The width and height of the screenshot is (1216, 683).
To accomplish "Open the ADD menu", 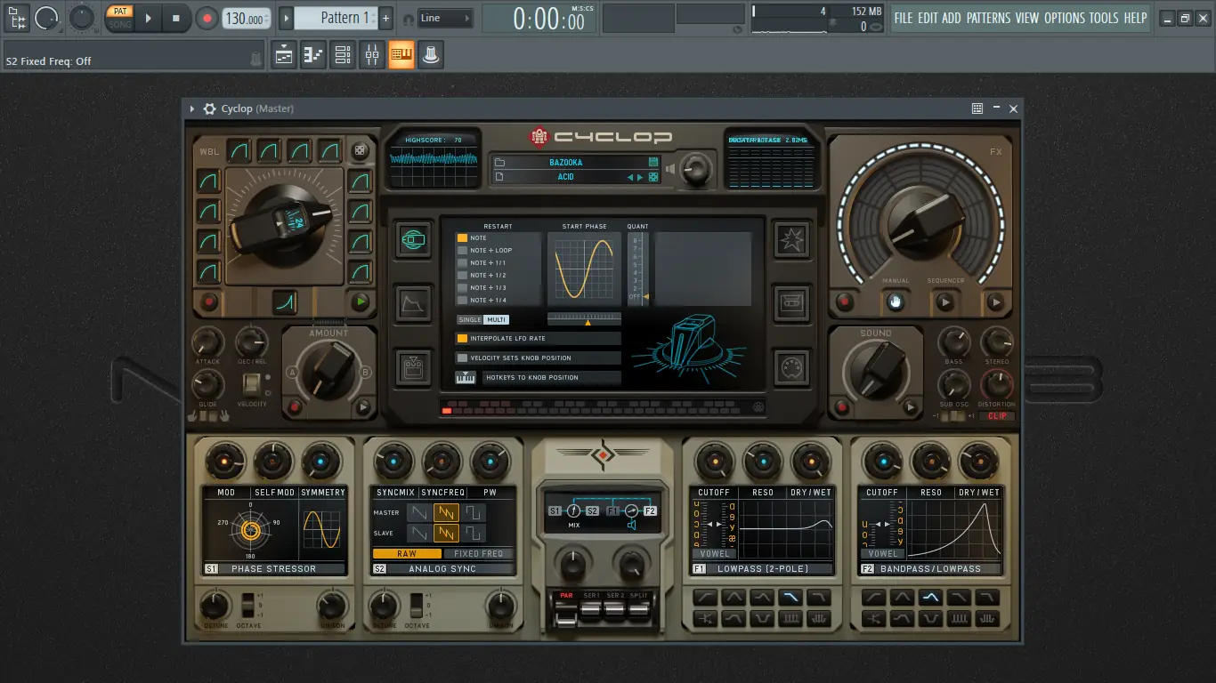I will pos(952,18).
